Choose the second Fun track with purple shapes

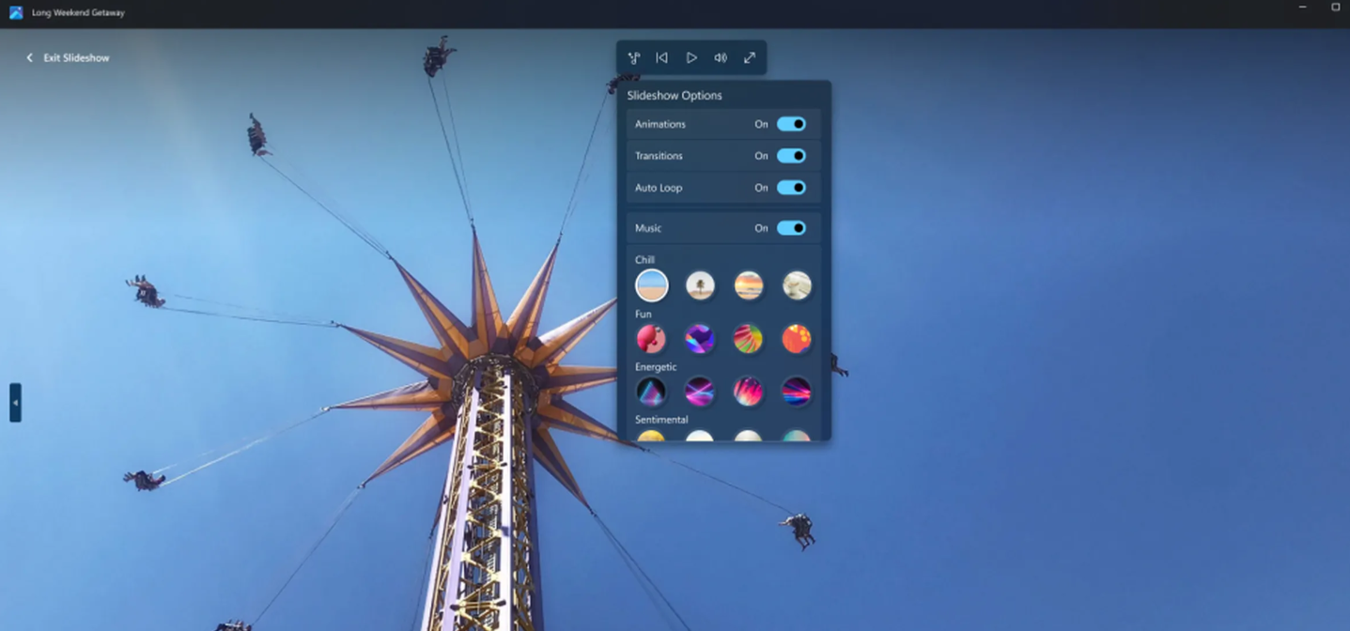[x=700, y=339]
